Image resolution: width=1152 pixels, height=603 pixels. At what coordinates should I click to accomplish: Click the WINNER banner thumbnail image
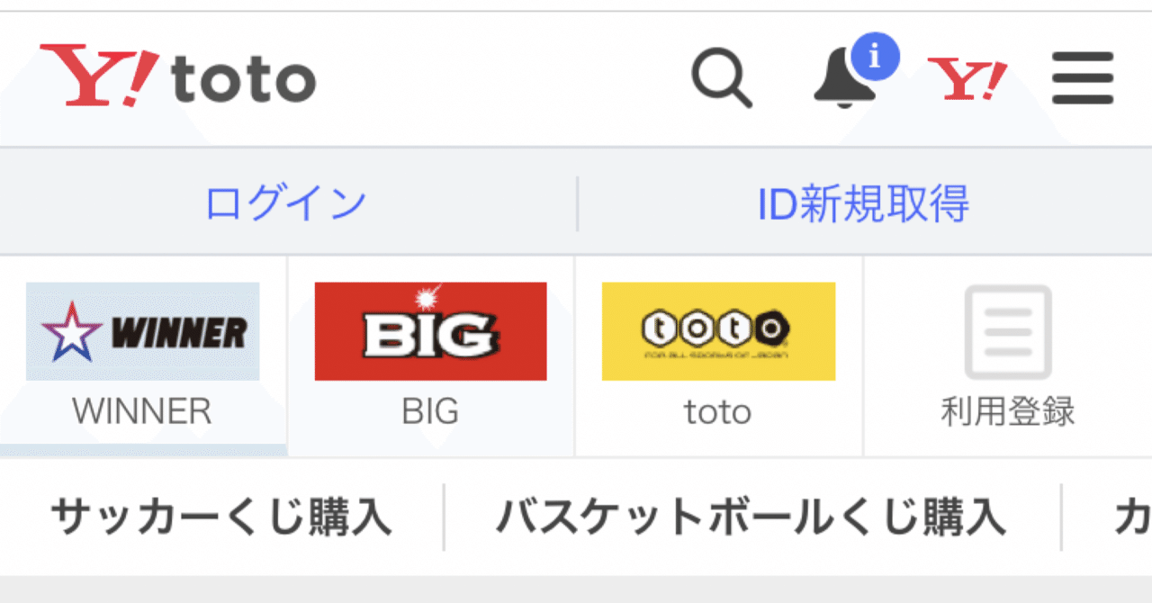(142, 331)
